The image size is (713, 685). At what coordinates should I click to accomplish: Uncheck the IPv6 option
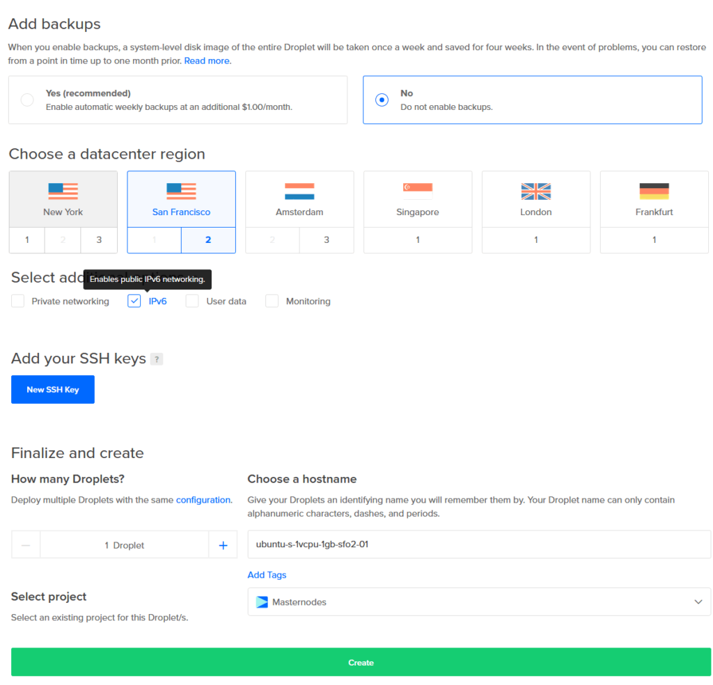pyautogui.click(x=134, y=301)
